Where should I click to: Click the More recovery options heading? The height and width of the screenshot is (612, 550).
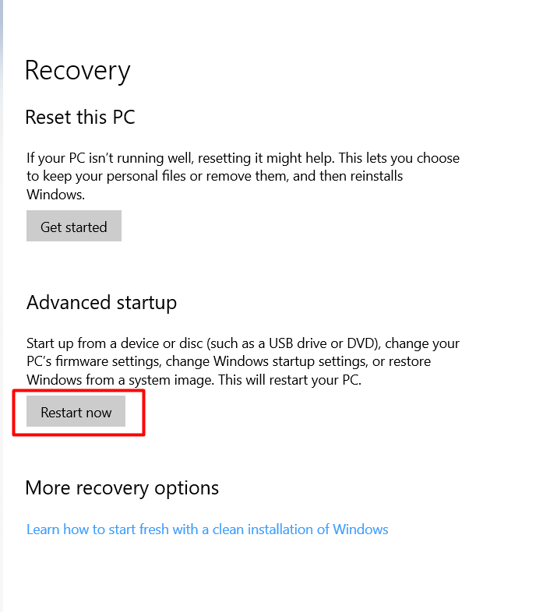(122, 488)
